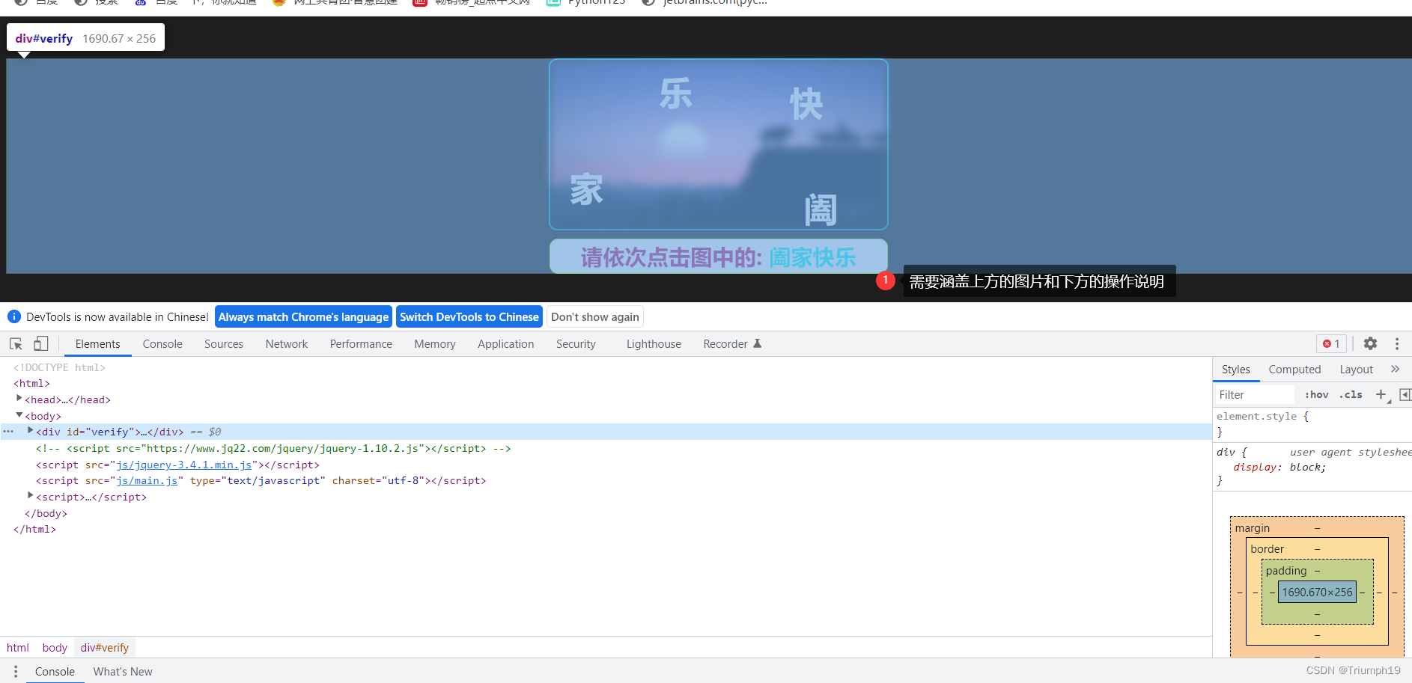Click display: block style declaration
This screenshot has height=683, width=1412.
point(1279,467)
